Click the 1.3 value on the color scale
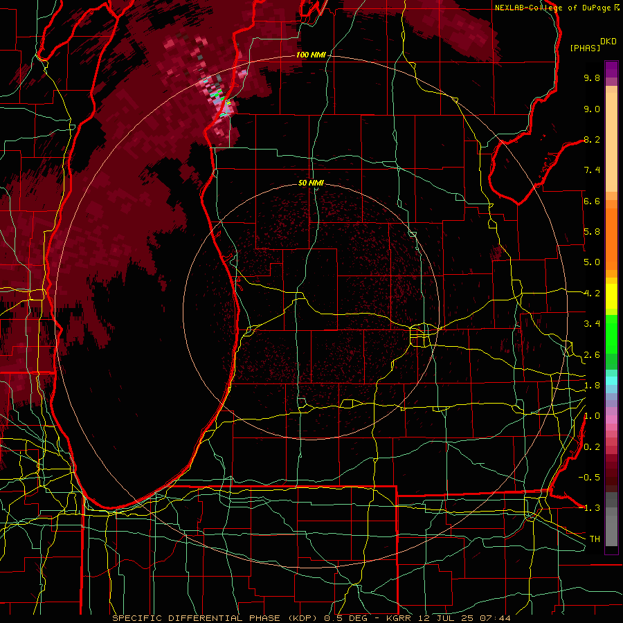 coord(592,508)
